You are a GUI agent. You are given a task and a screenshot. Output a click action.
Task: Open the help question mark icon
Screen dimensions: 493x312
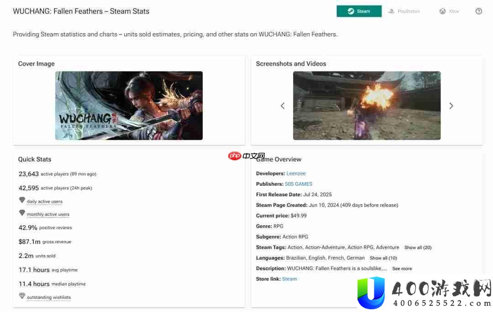[478, 11]
